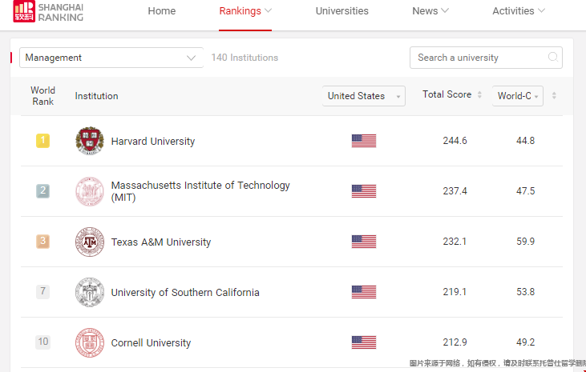586x372 pixels.
Task: Click the ShanghaiRanking logo
Action: point(48,11)
